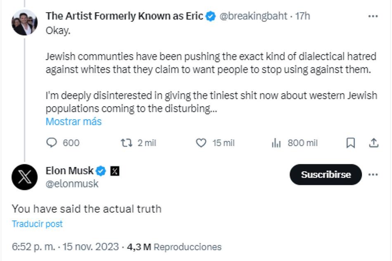Screen dimensions: 392x261
Task: Click the reply comment icon
Action: click(52, 143)
